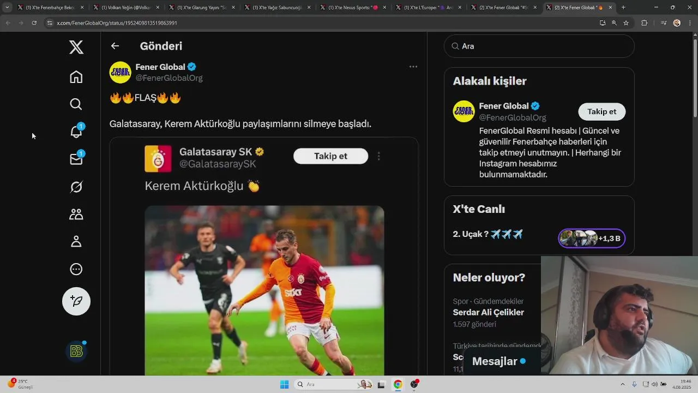Open Fener Global avatar on the post
Viewport: 698px width, 393px height.
tap(121, 72)
